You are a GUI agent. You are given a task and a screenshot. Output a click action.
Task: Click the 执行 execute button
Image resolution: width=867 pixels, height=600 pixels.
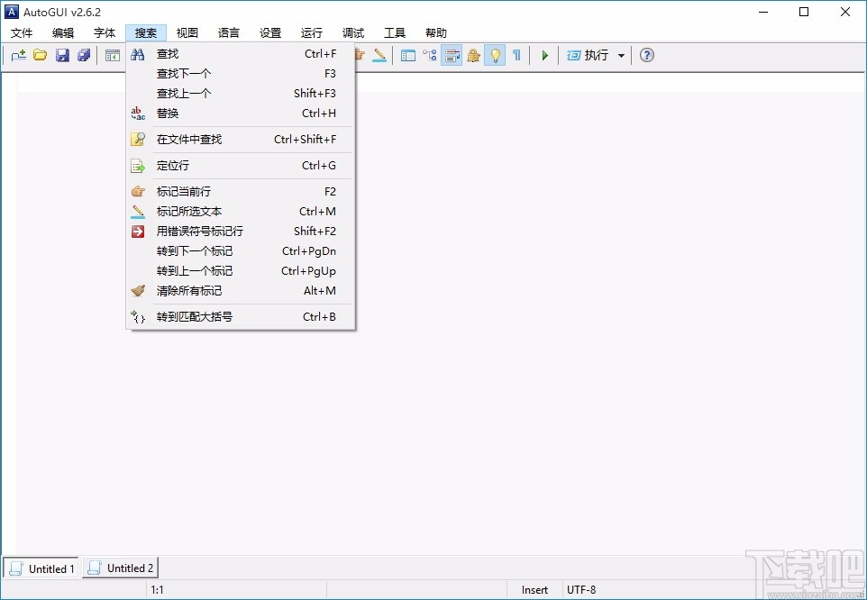pos(590,55)
